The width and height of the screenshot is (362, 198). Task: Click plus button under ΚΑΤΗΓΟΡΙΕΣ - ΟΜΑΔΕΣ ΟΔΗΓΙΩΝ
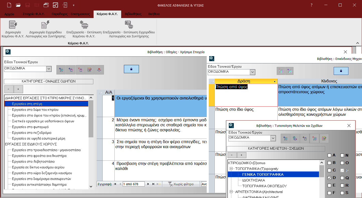coord(18,89)
